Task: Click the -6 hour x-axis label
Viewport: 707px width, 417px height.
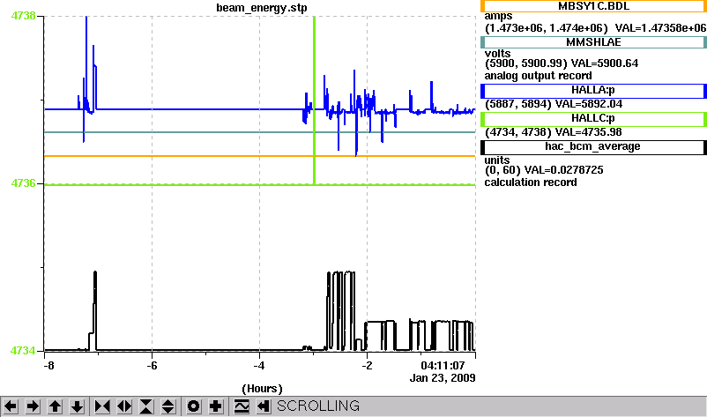Action: pos(152,366)
